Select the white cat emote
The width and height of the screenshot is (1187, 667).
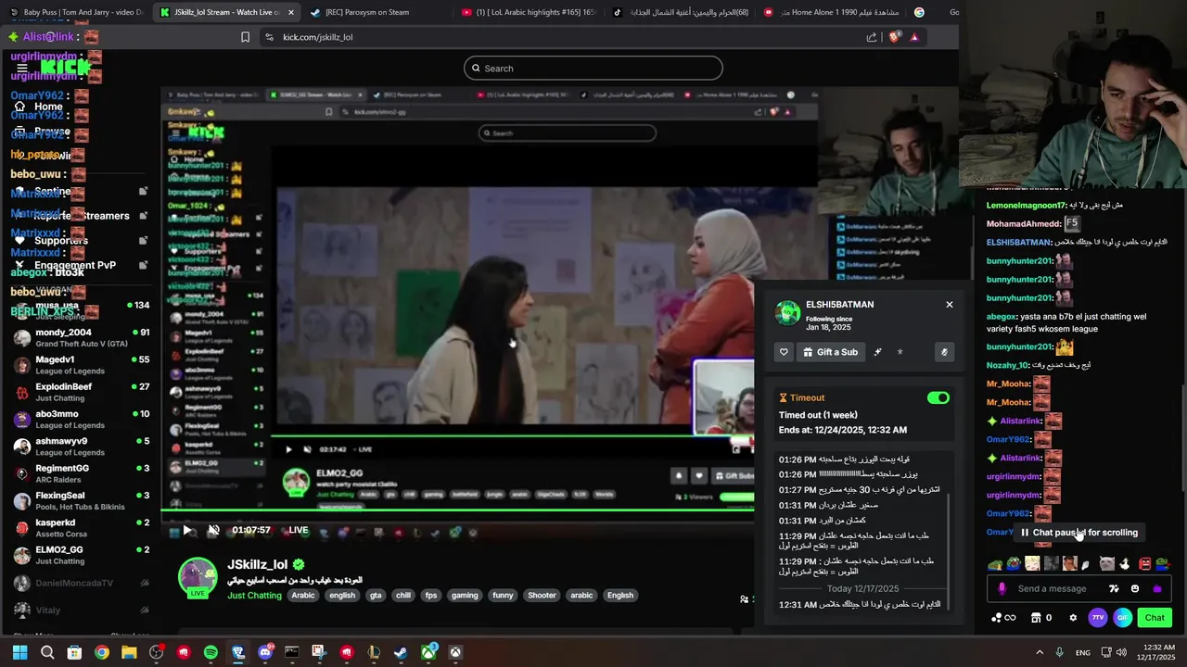[x=1106, y=563]
